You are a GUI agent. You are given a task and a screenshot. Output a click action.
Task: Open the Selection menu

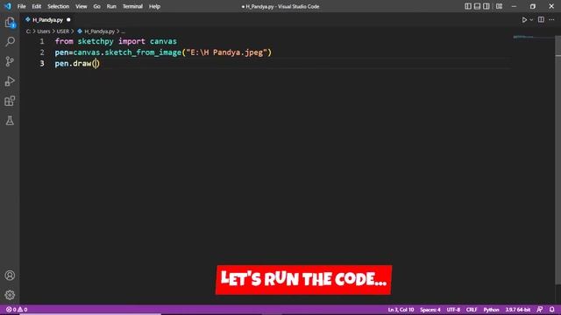pos(59,6)
